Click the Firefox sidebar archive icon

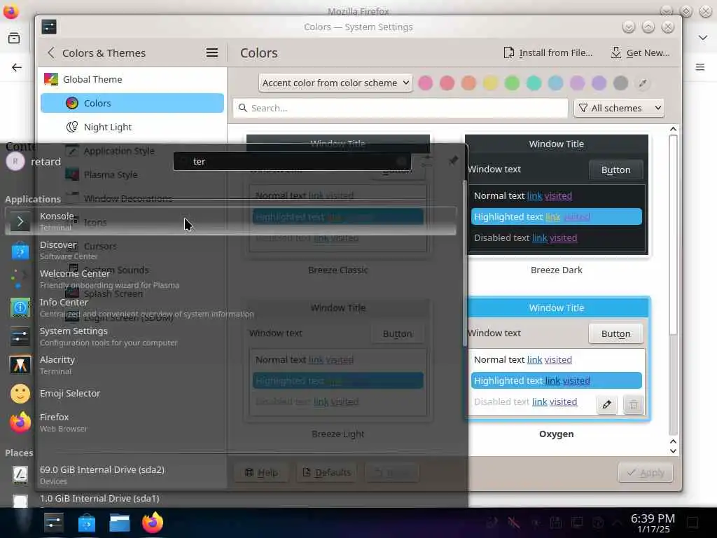[x=14, y=38]
